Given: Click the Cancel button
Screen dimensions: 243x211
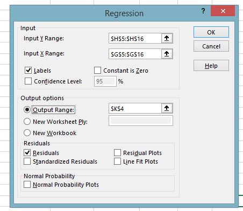Looking at the screenshot, I should pyautogui.click(x=211, y=46).
